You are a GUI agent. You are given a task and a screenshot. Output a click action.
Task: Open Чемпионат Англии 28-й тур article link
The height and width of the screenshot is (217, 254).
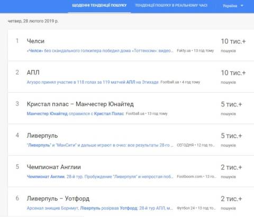coord(100,176)
